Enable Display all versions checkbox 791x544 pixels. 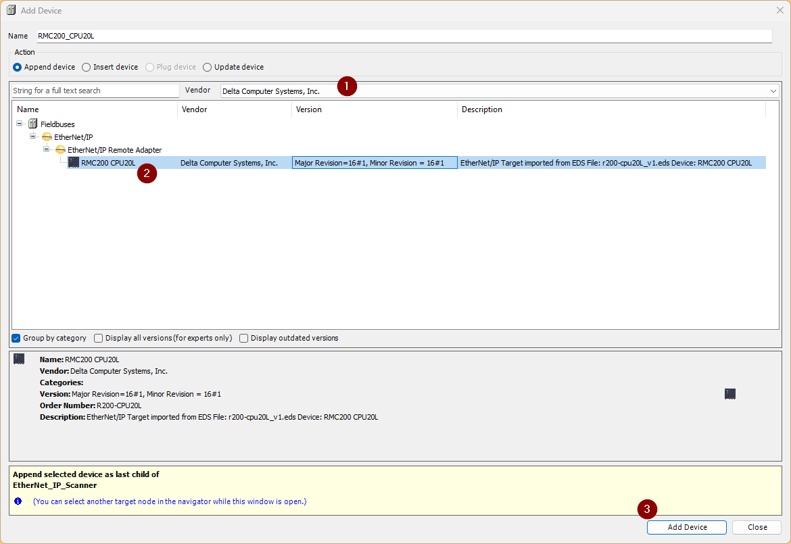click(99, 339)
